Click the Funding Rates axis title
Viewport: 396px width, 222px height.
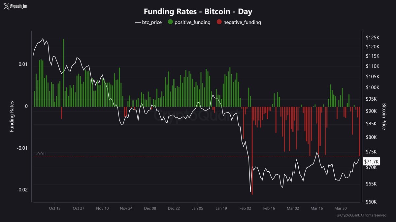(x=12, y=118)
